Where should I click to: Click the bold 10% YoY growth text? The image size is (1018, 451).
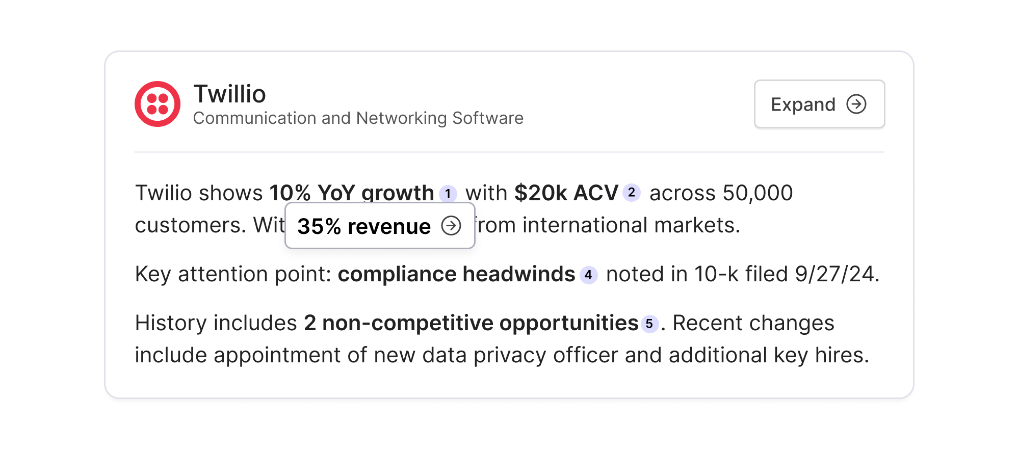(x=351, y=193)
